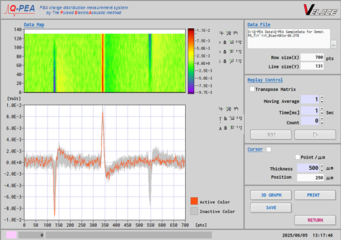Click the Y autoscale icon for the waveform graph
This screenshot has height=240, width=341.
point(232,128)
